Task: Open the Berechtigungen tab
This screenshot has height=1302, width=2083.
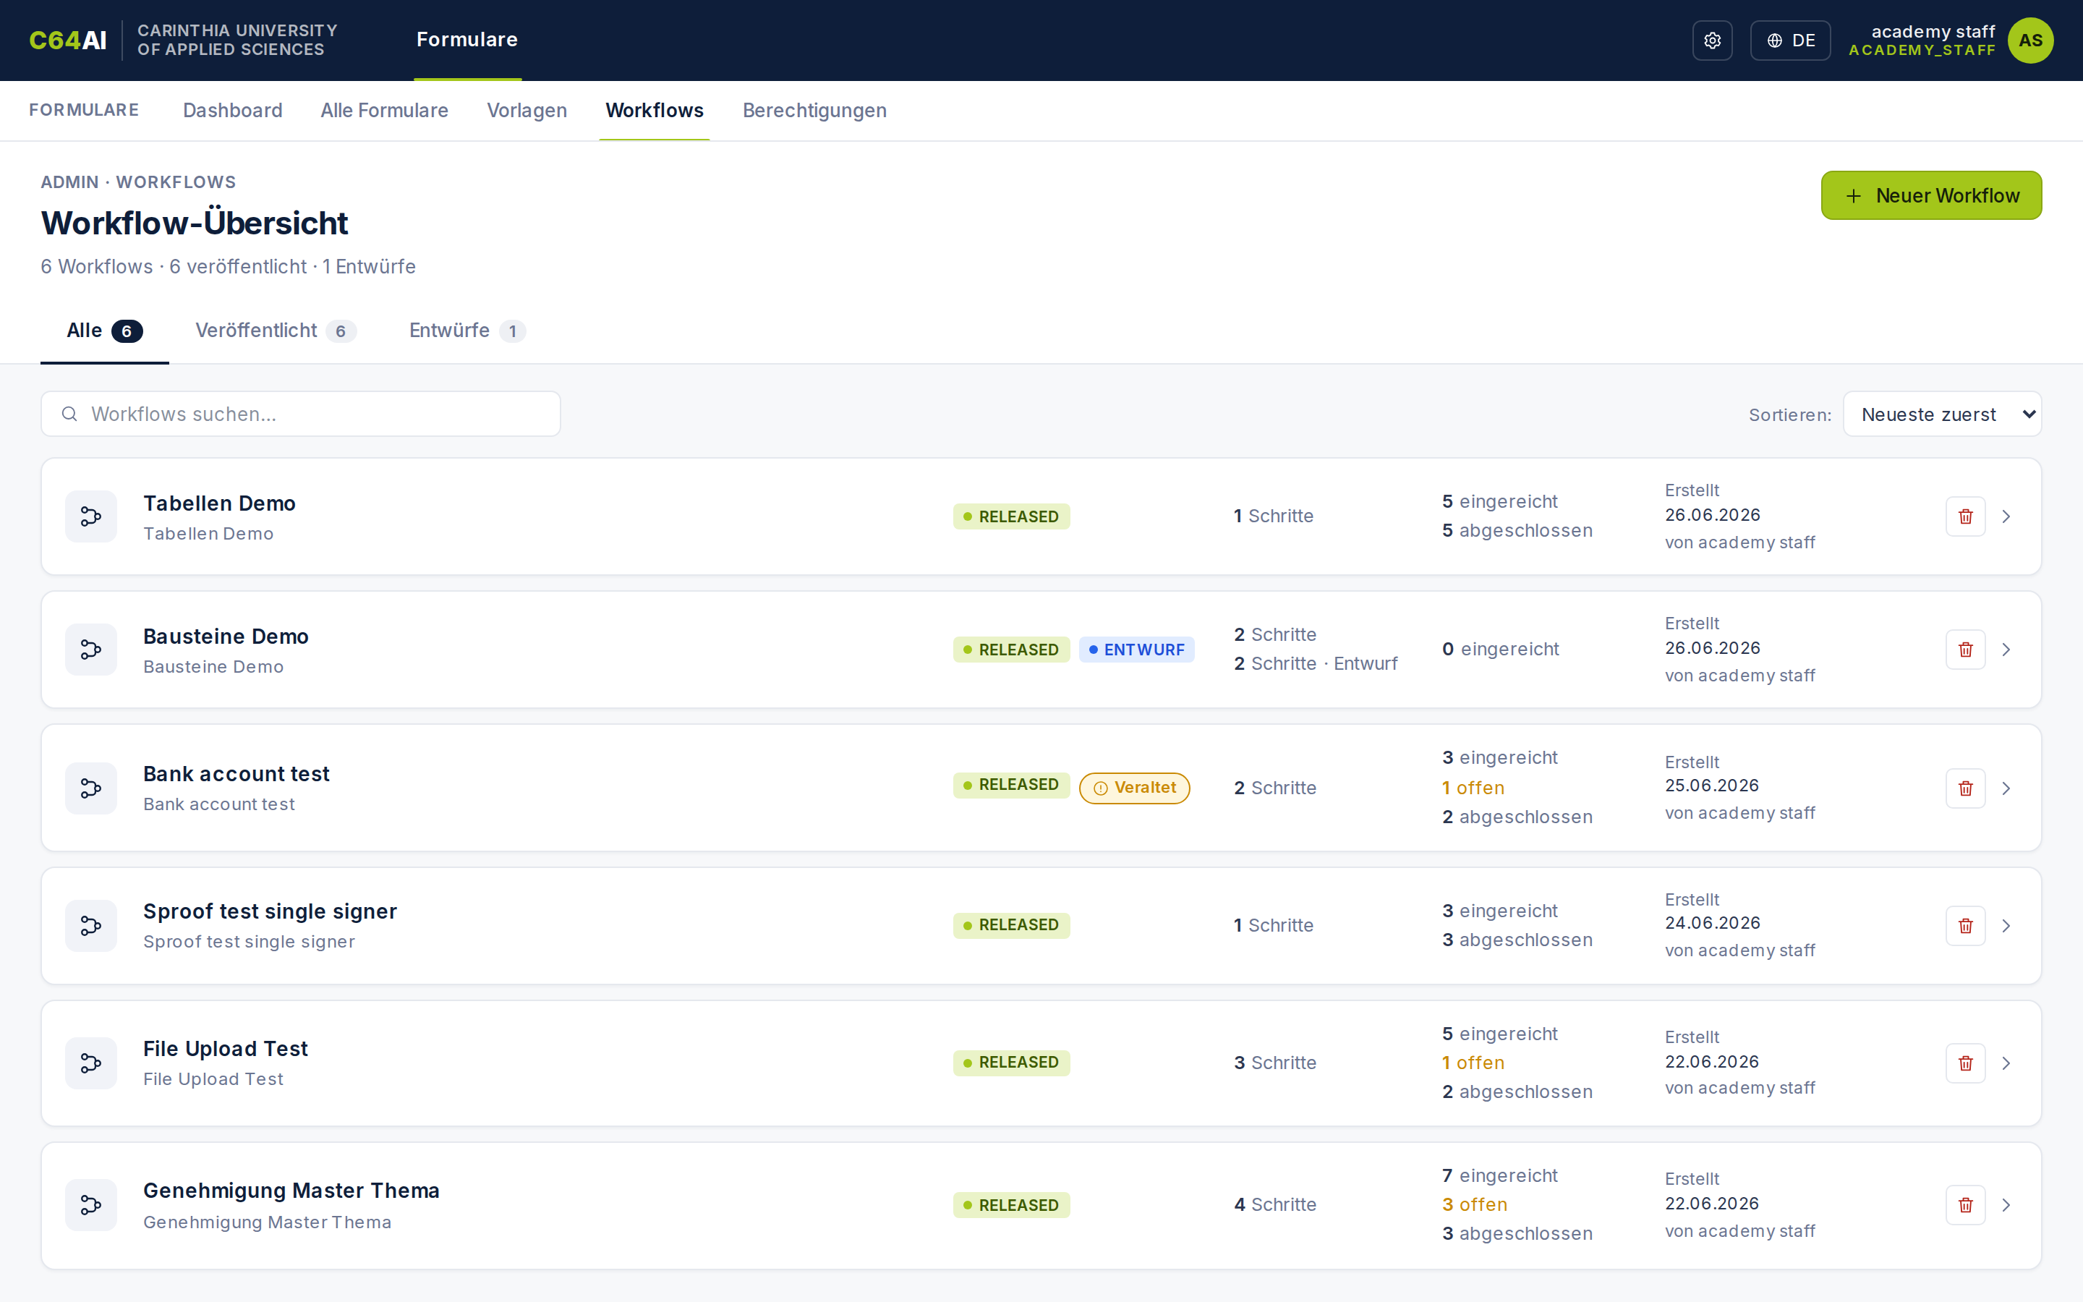Action: [x=814, y=110]
